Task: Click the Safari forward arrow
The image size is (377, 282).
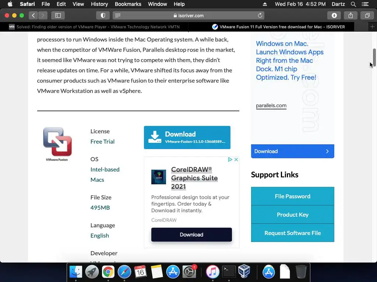Action: [43, 15]
